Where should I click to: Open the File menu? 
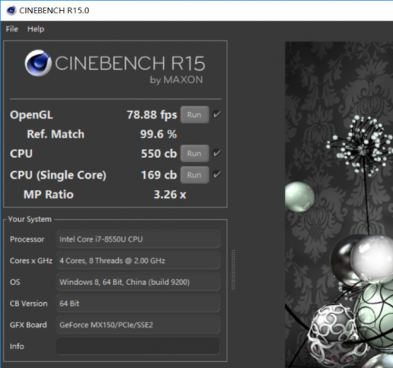(x=12, y=29)
